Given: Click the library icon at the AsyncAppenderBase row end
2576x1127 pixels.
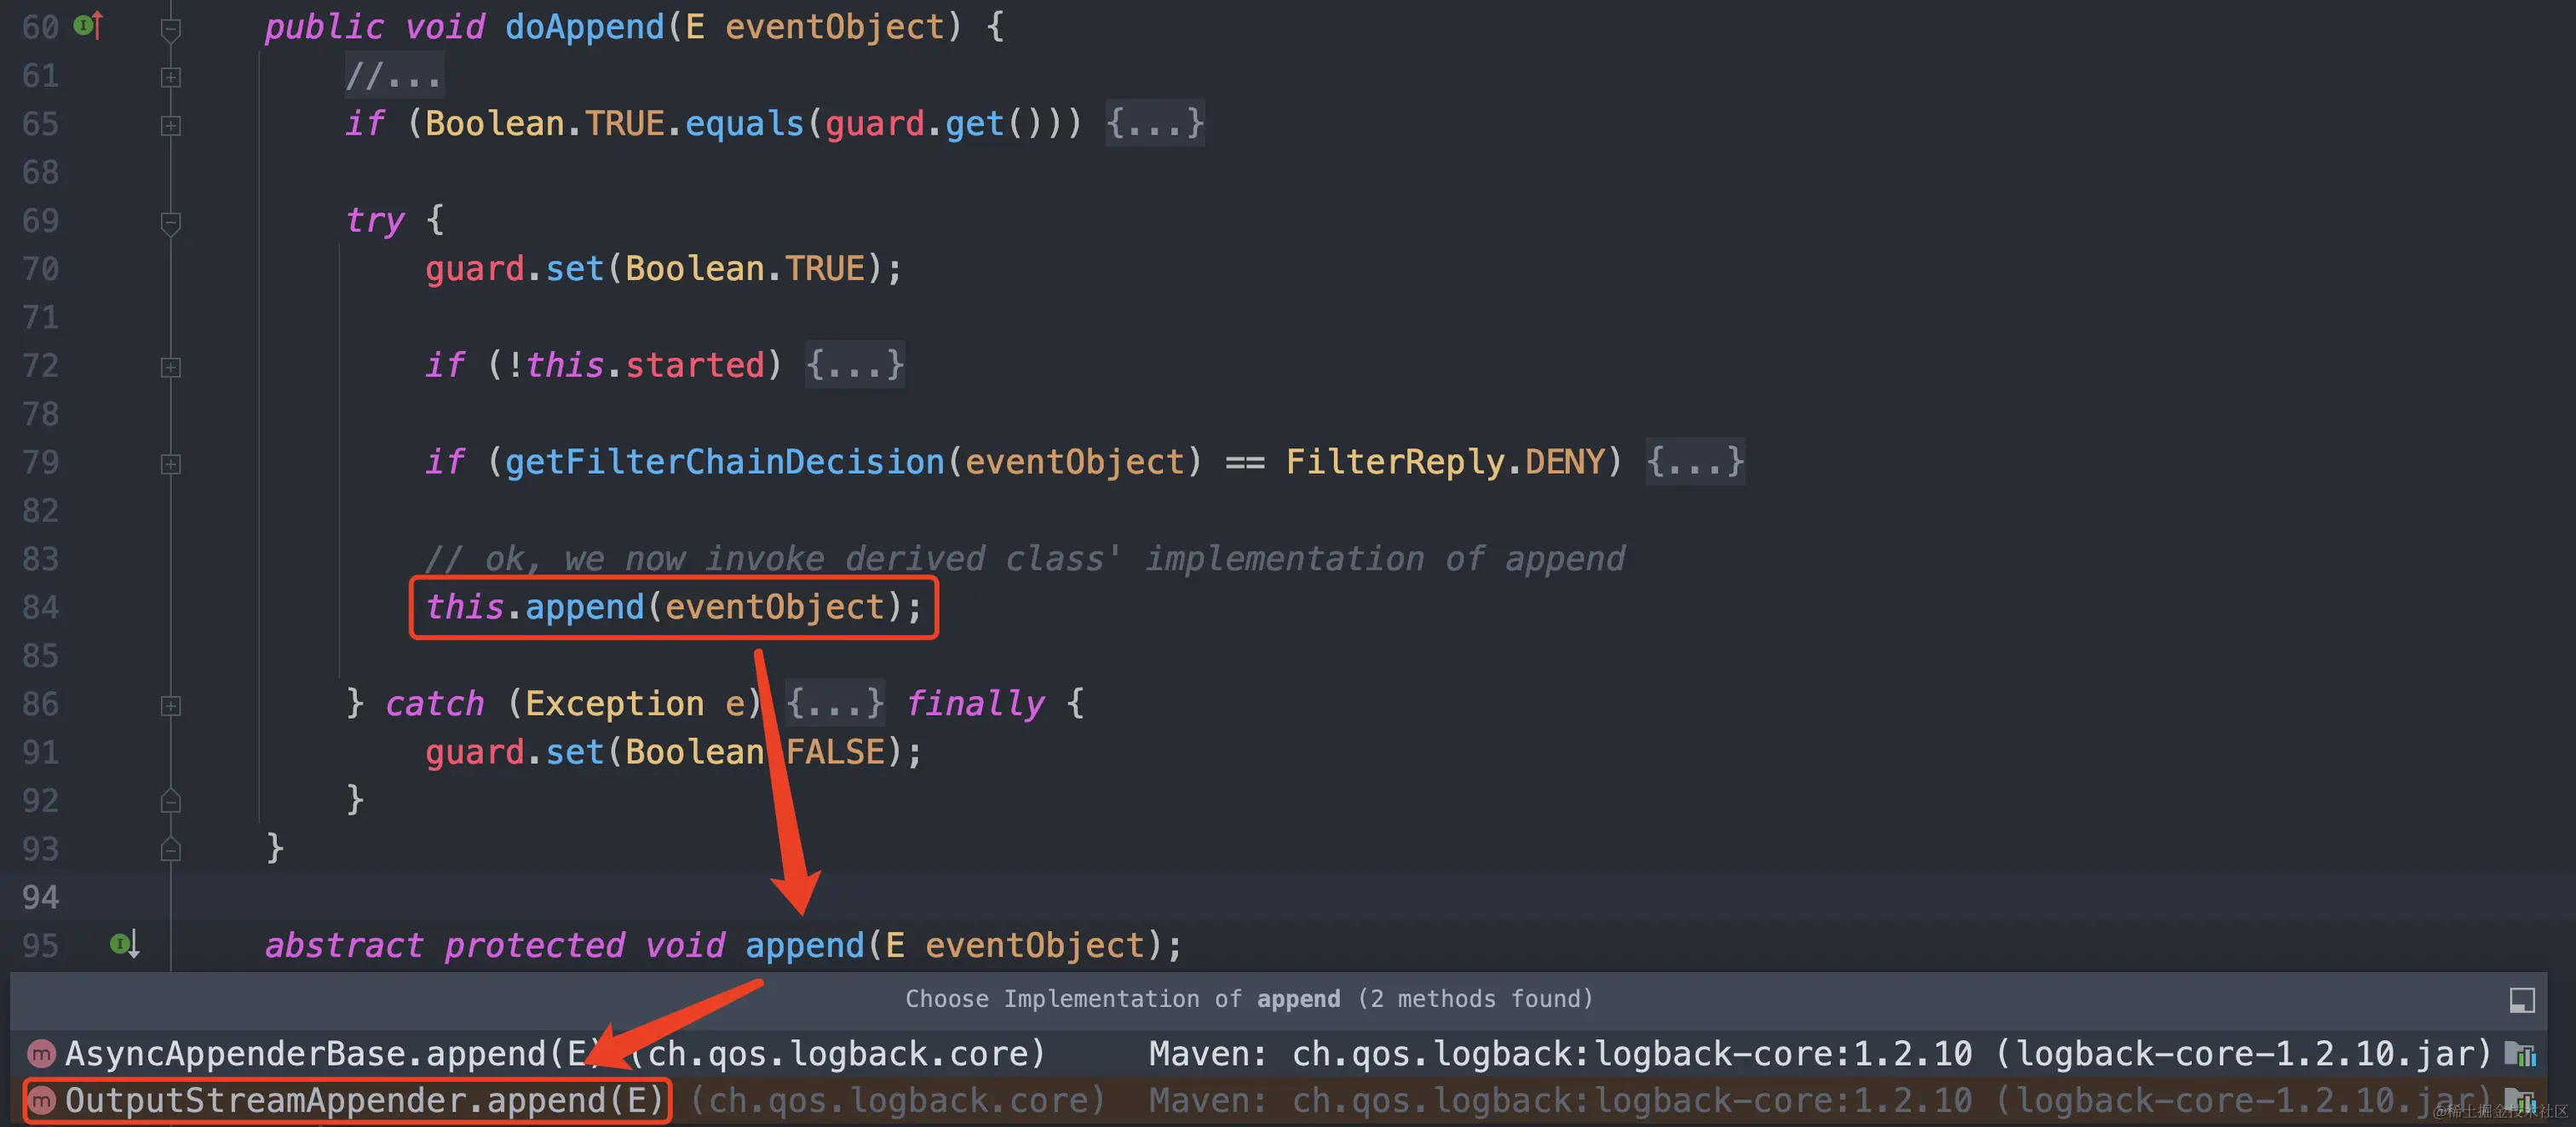Looking at the screenshot, I should coord(2519,1053).
